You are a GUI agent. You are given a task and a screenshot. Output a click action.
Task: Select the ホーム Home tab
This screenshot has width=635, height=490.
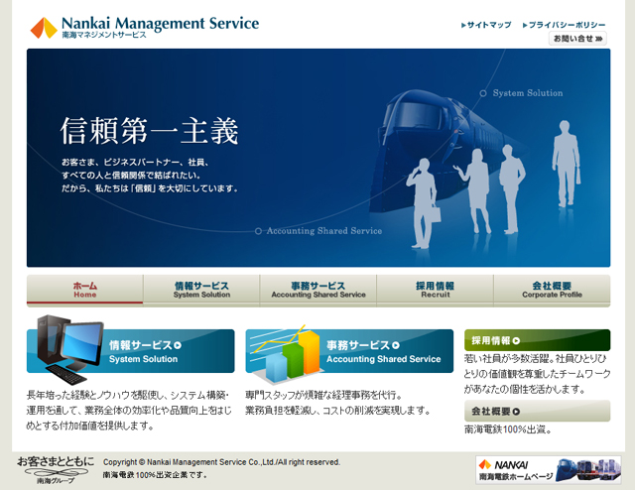click(85, 290)
